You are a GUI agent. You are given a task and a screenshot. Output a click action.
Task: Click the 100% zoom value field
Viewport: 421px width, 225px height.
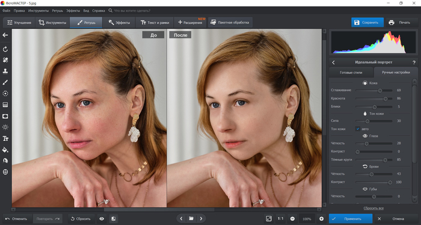click(307, 219)
